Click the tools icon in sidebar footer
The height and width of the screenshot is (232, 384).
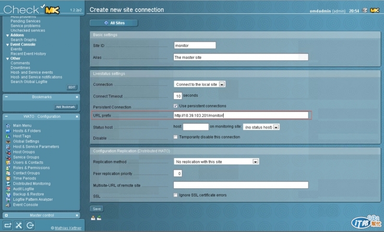click(x=19, y=225)
